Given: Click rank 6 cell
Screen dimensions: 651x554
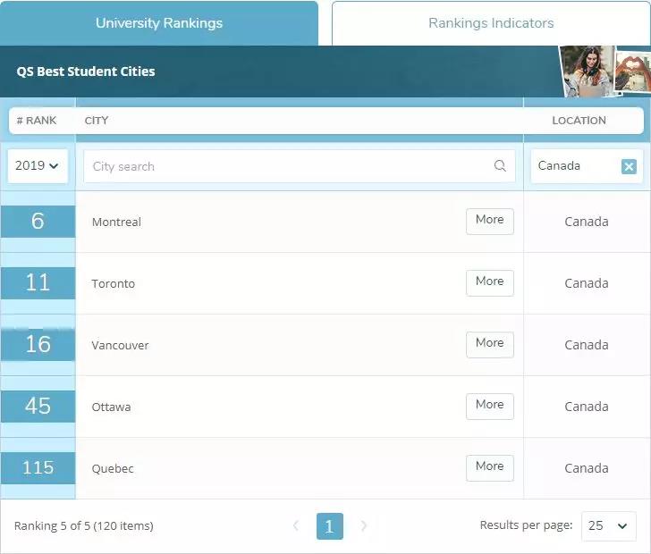Looking at the screenshot, I should (38, 222).
